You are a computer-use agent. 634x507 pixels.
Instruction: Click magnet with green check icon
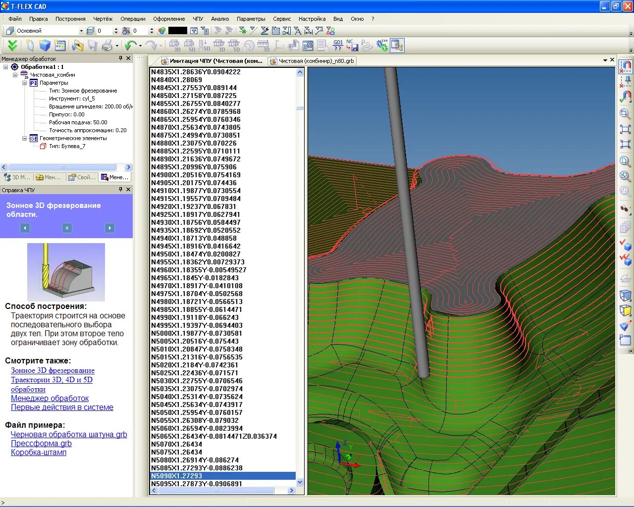tap(626, 97)
